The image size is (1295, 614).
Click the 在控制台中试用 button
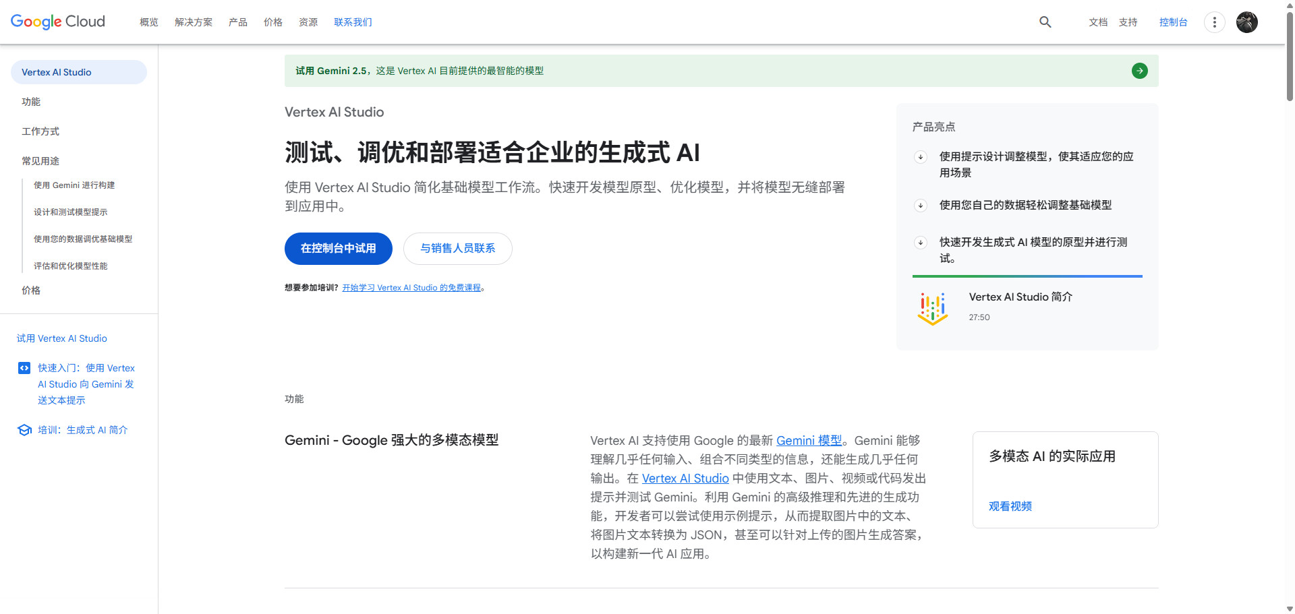[338, 249]
